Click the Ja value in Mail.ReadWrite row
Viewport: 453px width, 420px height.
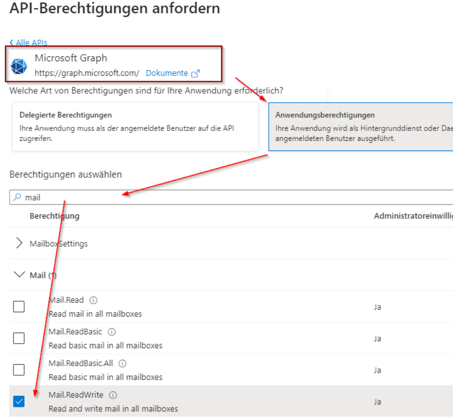coord(377,402)
